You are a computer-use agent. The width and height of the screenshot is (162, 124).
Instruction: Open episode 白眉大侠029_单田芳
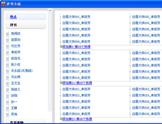click(x=76, y=114)
